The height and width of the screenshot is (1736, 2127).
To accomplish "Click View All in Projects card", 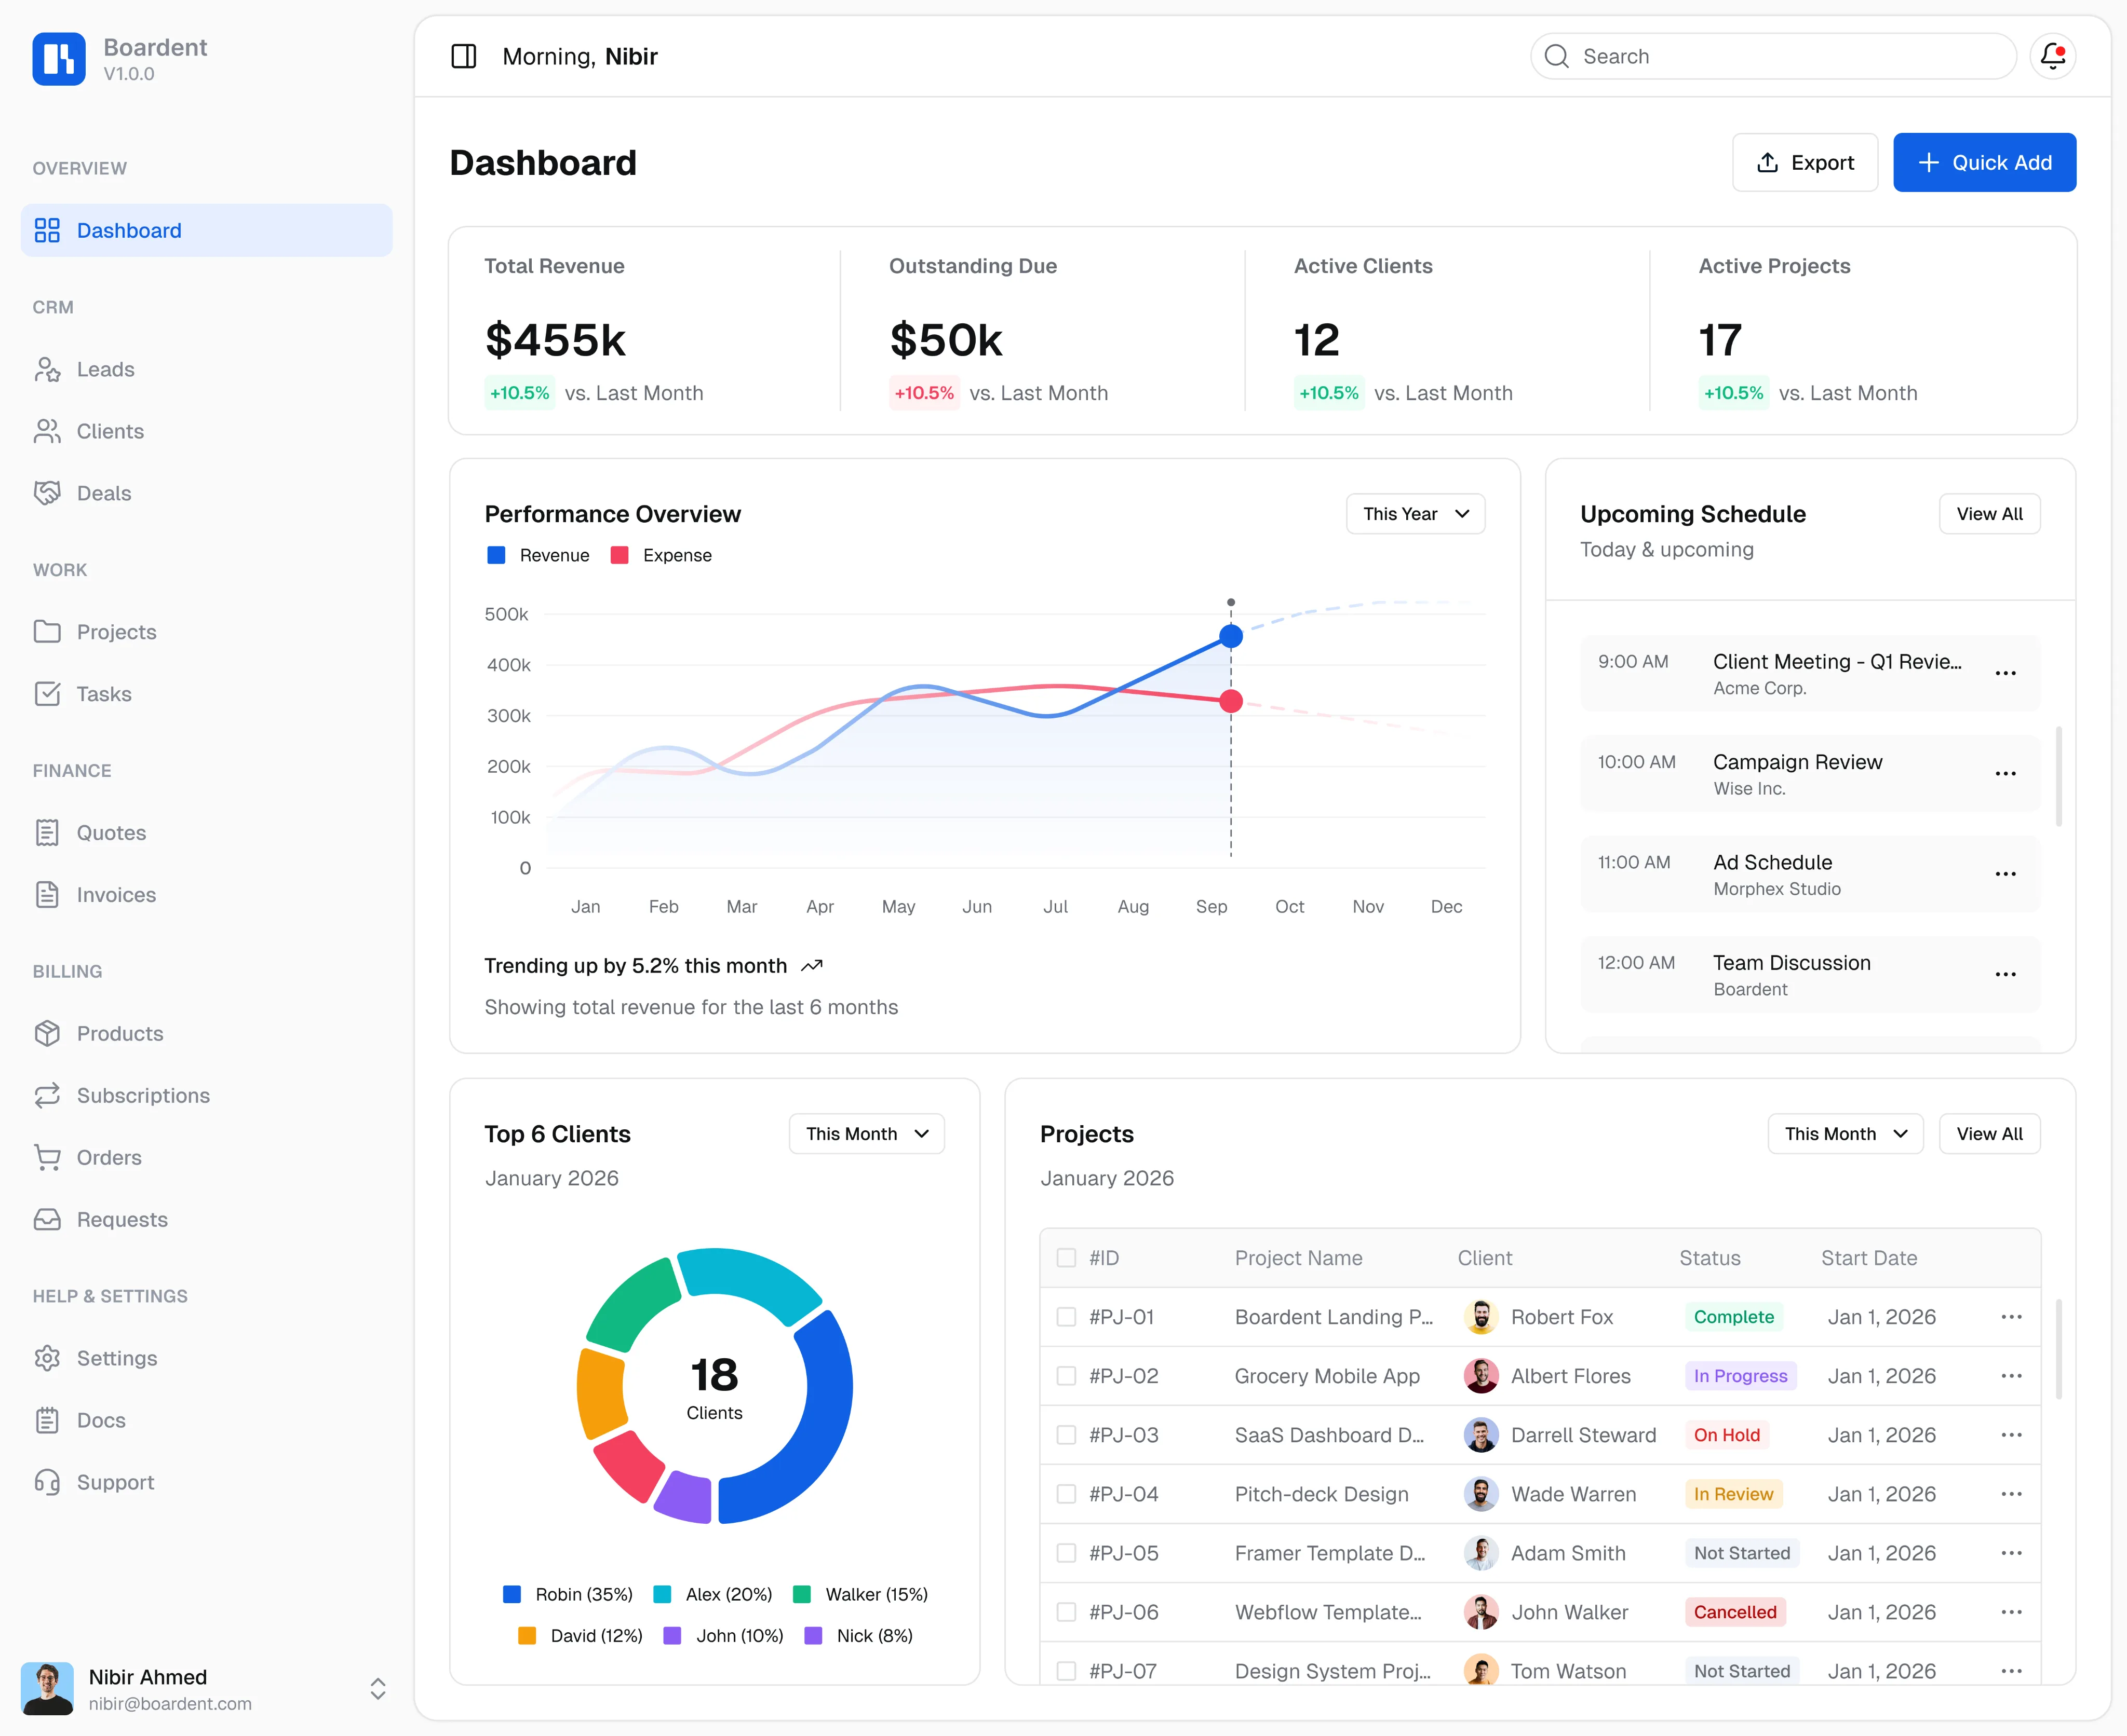I will [x=1989, y=1134].
